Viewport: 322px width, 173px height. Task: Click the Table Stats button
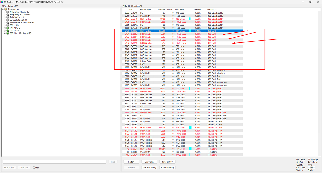pos(24,167)
